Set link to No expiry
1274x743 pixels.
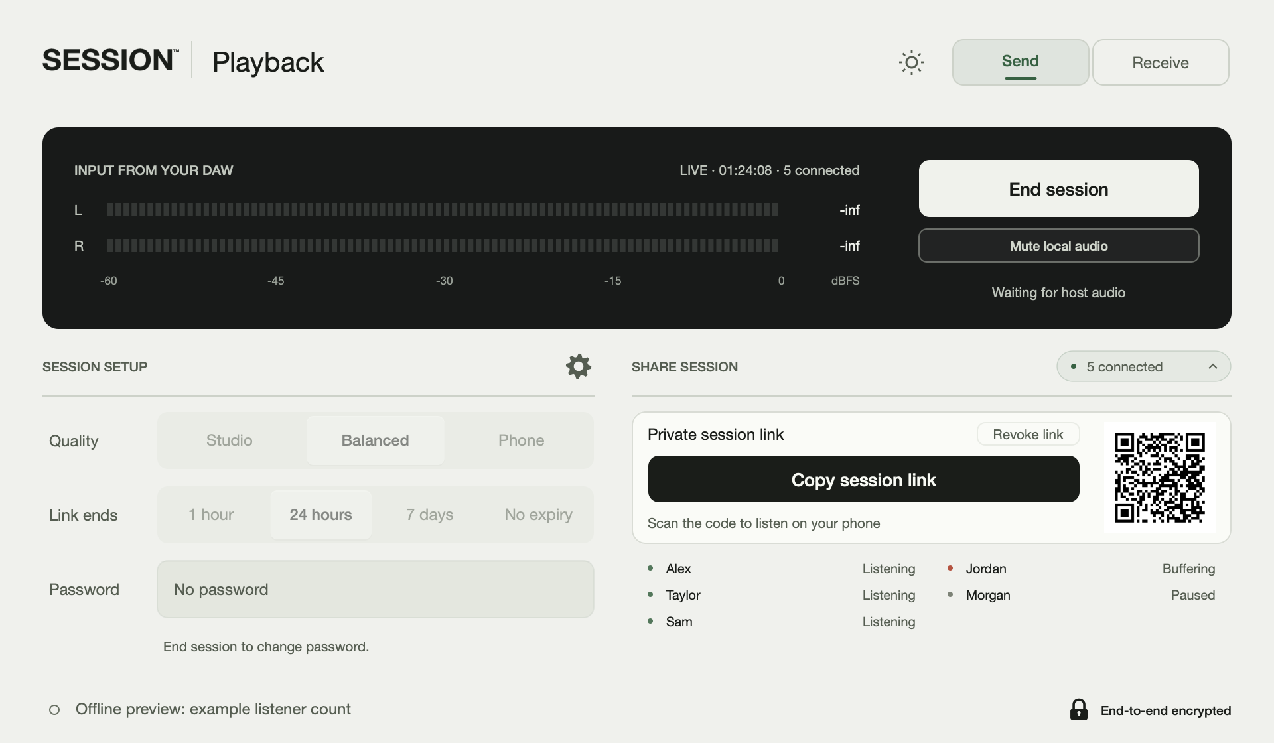pyautogui.click(x=539, y=515)
